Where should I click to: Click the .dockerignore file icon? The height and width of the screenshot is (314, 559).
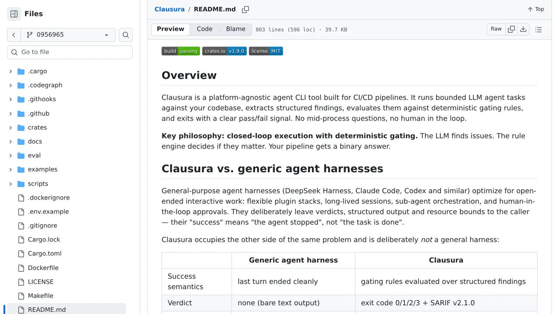click(x=21, y=198)
